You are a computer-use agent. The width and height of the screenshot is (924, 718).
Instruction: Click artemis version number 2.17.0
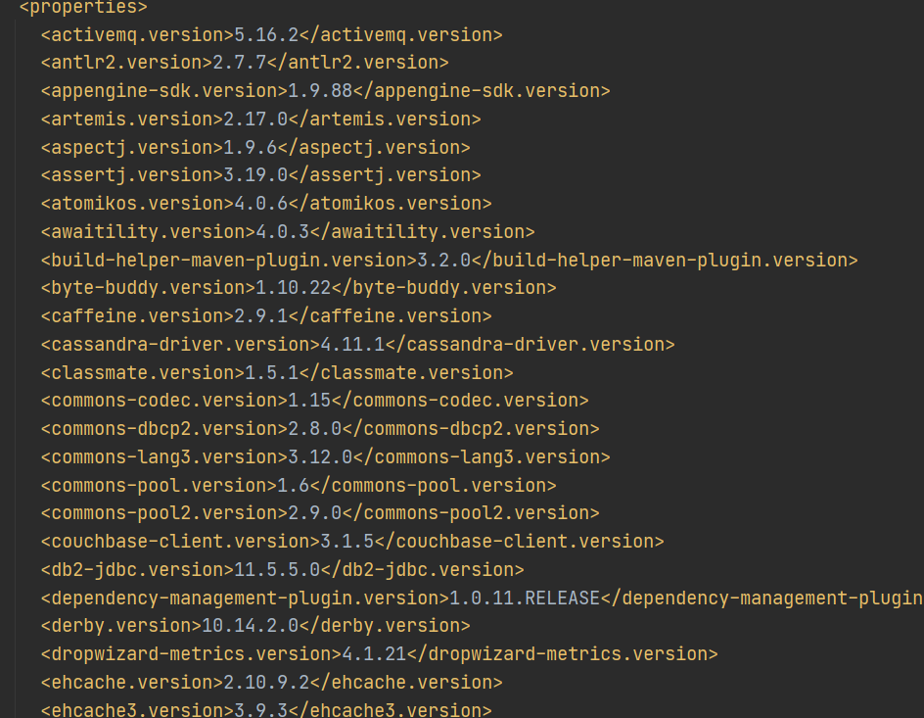coord(255,120)
